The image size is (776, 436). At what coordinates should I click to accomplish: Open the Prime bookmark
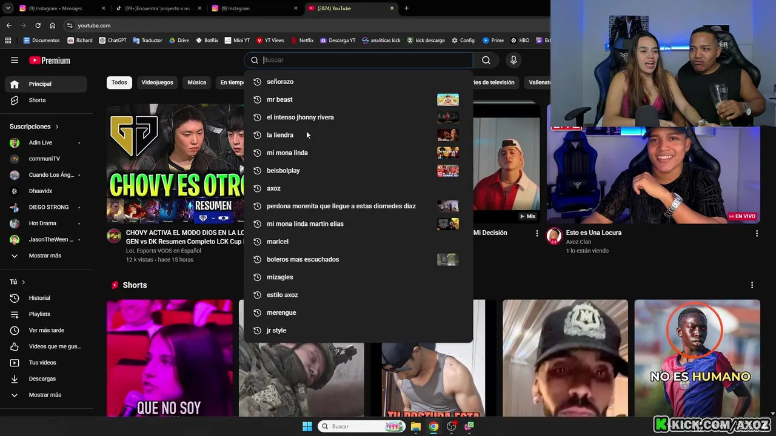(x=493, y=41)
